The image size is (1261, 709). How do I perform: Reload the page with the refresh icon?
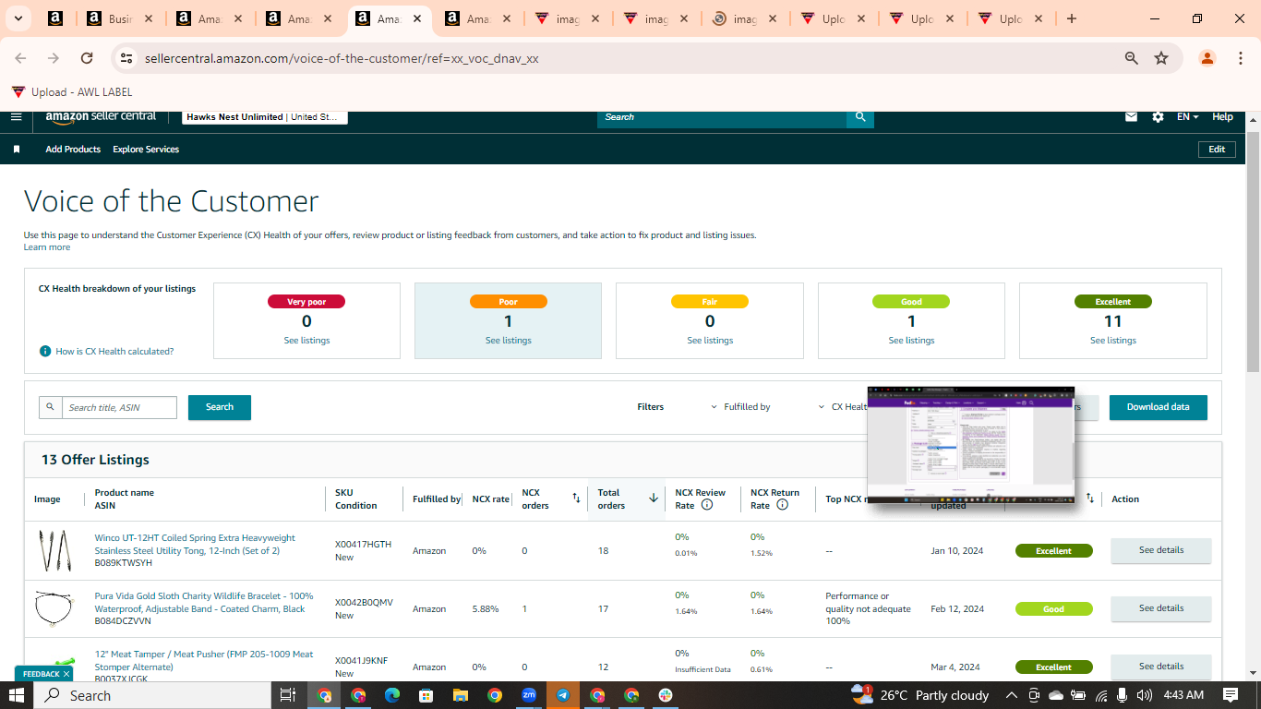tap(87, 58)
